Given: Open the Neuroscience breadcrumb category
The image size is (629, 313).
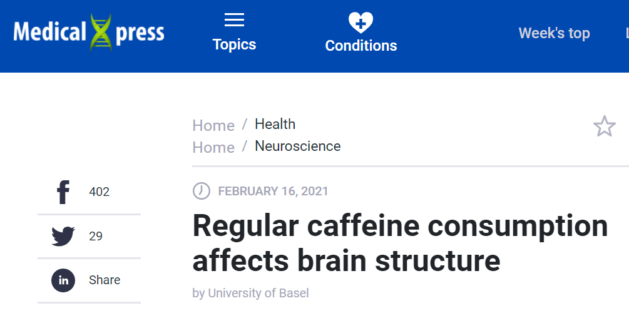Looking at the screenshot, I should click(x=297, y=146).
